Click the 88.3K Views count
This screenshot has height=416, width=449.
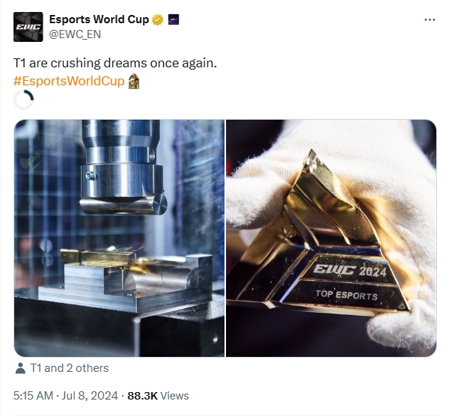point(158,396)
